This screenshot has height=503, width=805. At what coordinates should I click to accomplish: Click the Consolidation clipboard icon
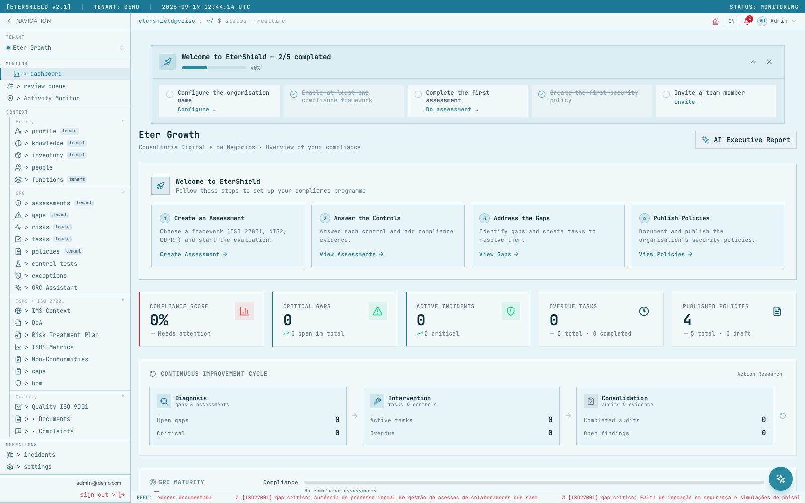click(x=591, y=401)
